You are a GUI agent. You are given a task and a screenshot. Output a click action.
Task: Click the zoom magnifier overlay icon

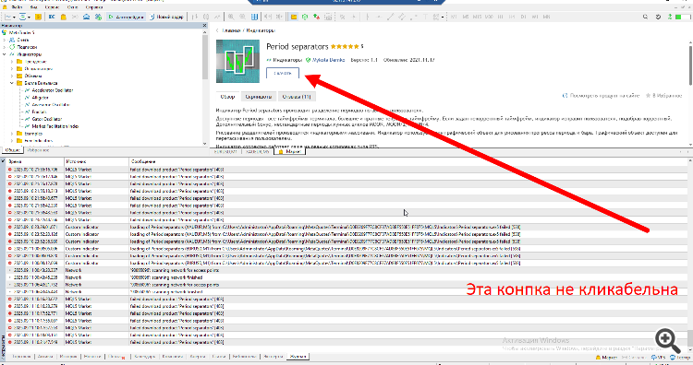click(x=668, y=340)
